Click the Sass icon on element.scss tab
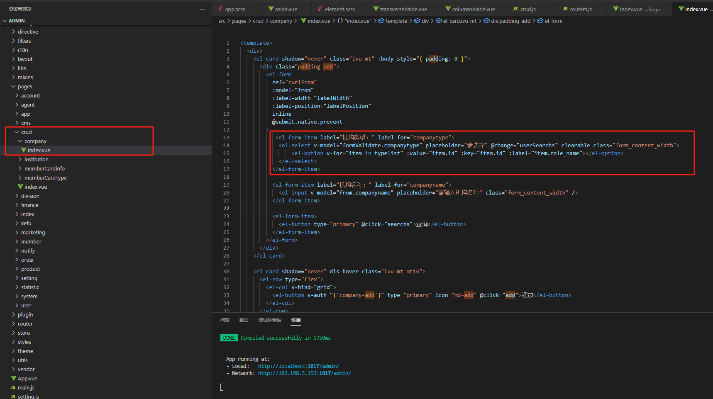This screenshot has width=713, height=399. 320,9
